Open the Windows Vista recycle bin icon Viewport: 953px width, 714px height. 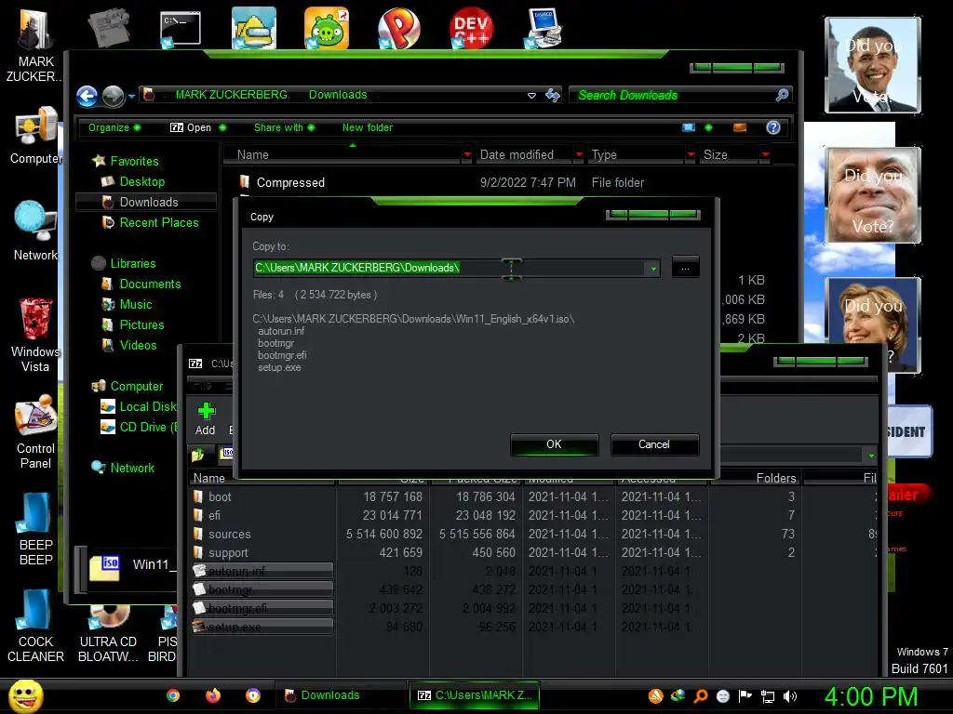point(35,335)
